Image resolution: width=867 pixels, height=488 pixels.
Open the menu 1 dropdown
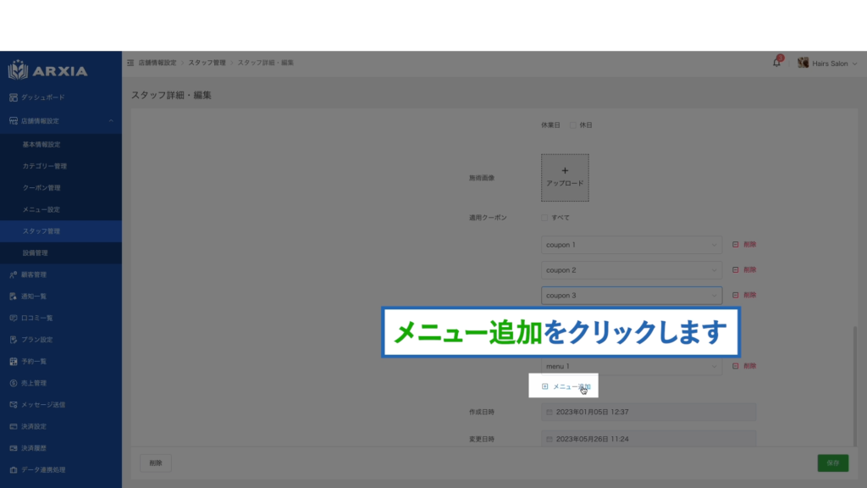(x=632, y=366)
